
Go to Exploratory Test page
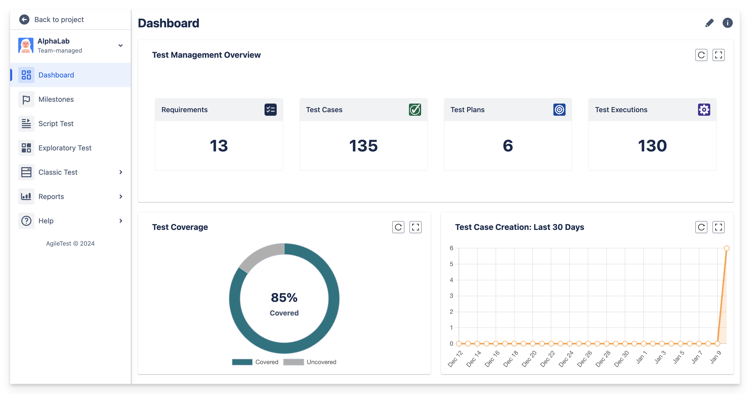click(x=65, y=148)
